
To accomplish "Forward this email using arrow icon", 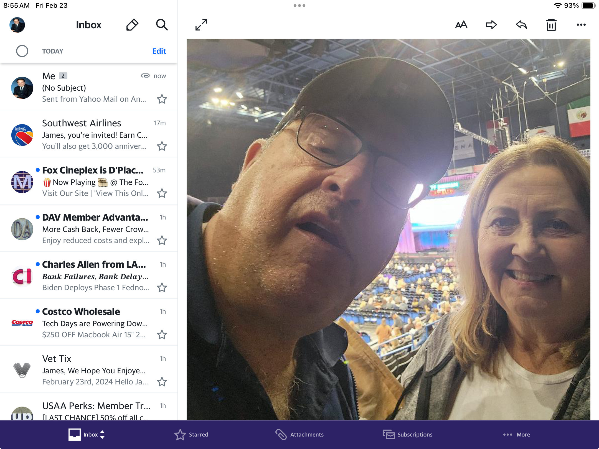I will [491, 25].
